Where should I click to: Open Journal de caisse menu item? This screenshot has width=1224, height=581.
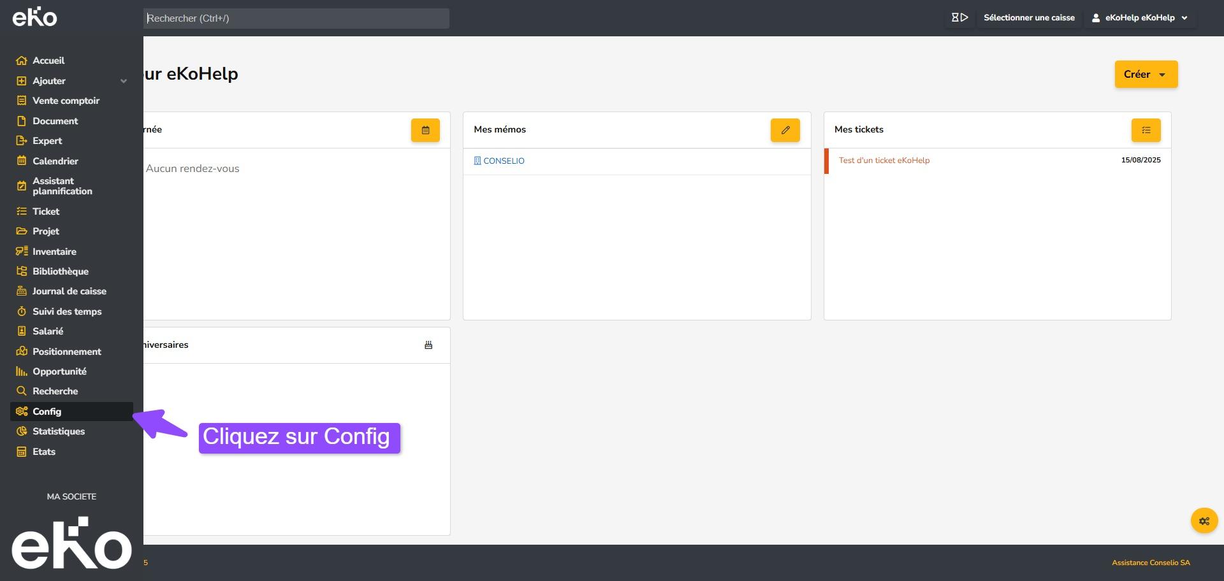[69, 291]
